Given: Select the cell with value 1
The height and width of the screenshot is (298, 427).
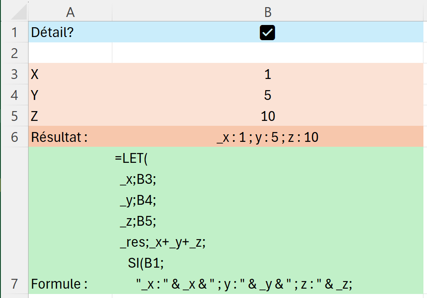Looking at the screenshot, I should click(267, 74).
